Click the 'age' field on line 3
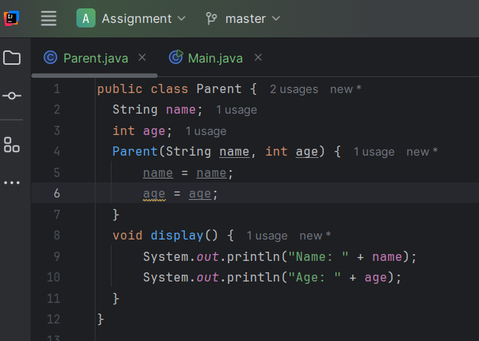Viewport: 479px width, 341px height. click(154, 131)
